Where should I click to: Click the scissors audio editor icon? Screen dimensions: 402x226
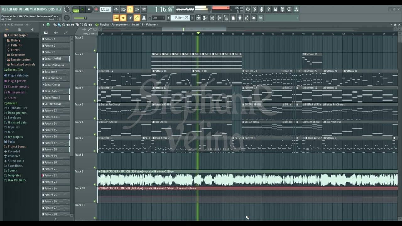[255, 9]
